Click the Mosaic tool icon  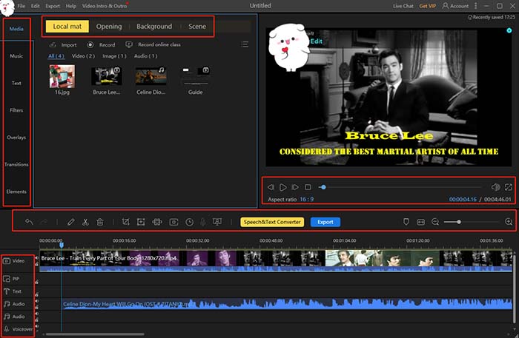[157, 222]
